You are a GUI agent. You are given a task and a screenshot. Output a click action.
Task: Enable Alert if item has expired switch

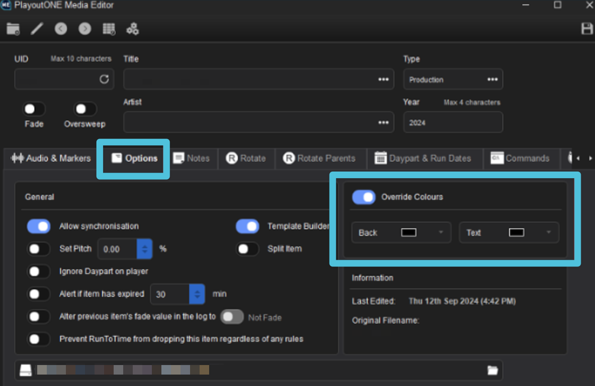pyautogui.click(x=39, y=294)
